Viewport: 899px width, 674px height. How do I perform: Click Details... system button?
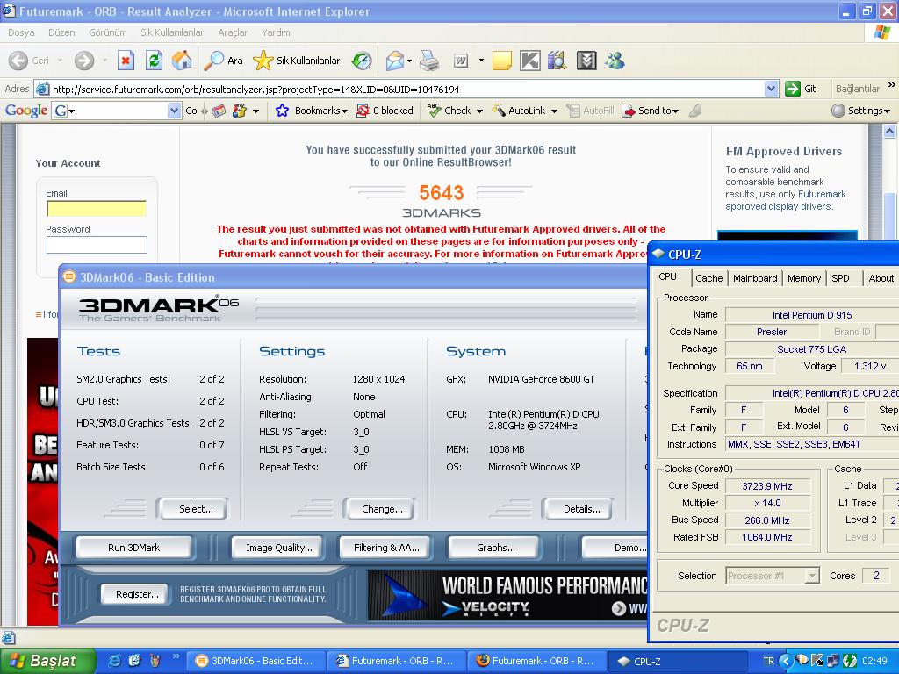581,509
